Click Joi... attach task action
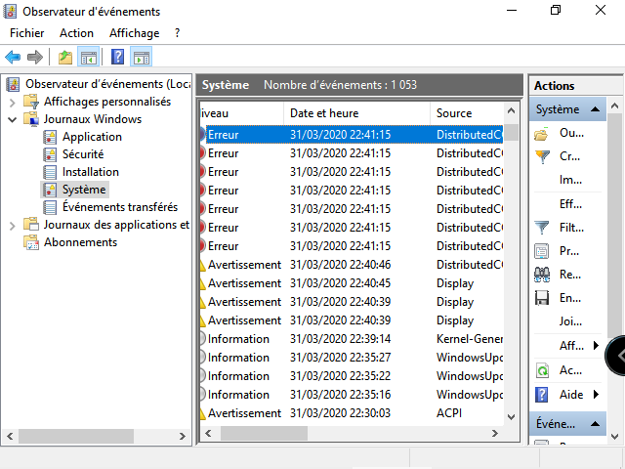 (570, 321)
